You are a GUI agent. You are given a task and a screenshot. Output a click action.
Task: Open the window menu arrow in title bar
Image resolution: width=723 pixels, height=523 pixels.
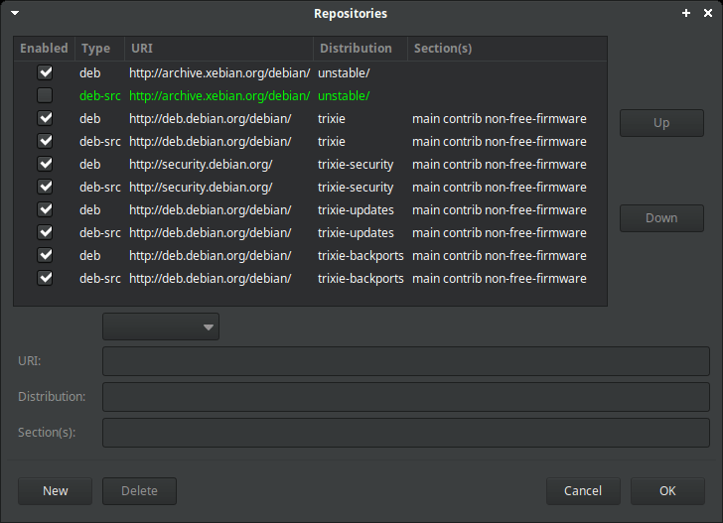click(x=14, y=14)
